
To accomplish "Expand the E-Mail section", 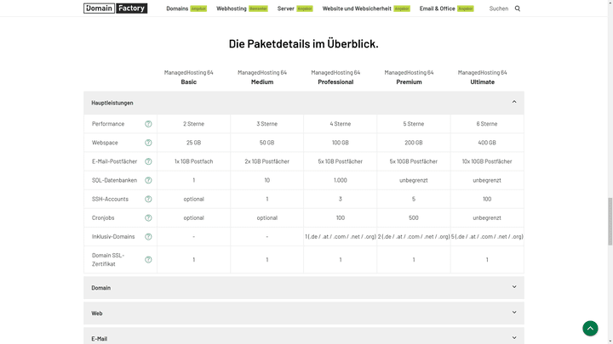I will tap(304, 336).
